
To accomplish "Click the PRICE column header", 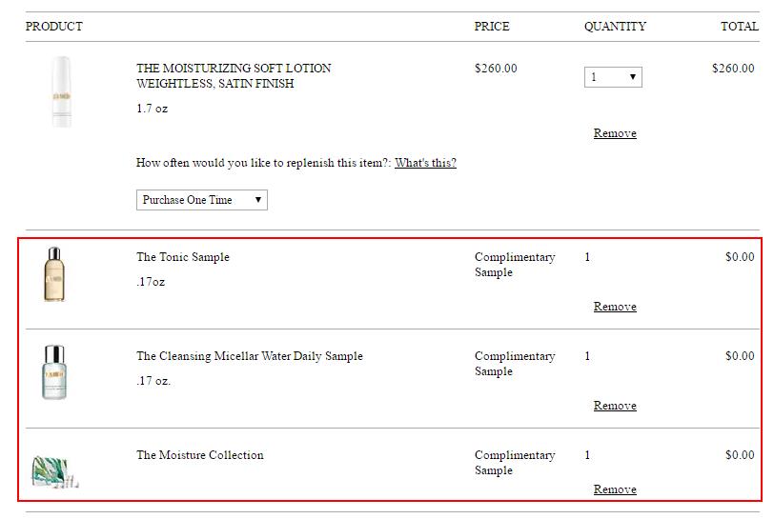I will pyautogui.click(x=492, y=26).
